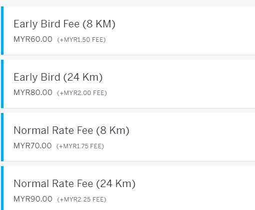Click the +MYR1.75 FEE label

[x=80, y=146]
